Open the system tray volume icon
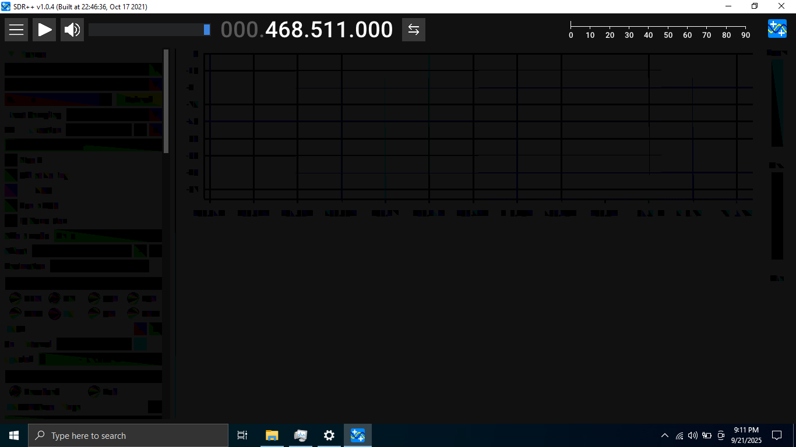The height and width of the screenshot is (447, 796). tap(693, 435)
